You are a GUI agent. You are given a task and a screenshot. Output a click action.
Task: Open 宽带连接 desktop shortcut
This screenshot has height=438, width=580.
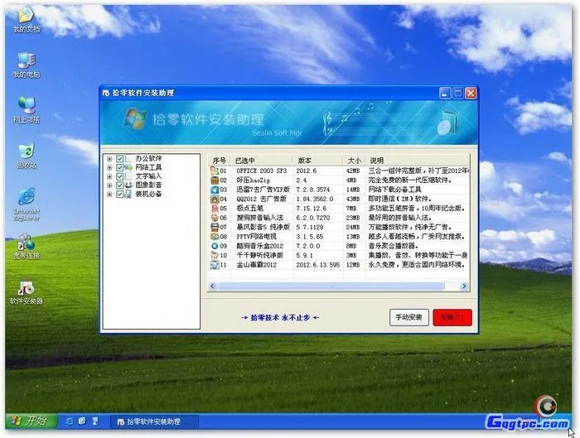[27, 243]
